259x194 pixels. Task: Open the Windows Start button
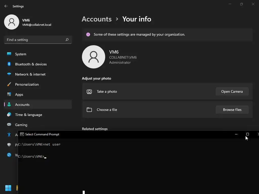click(x=8, y=188)
